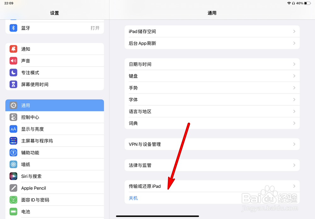Tap the headphones status icon
315x219 pixels.
click(x=294, y=3)
